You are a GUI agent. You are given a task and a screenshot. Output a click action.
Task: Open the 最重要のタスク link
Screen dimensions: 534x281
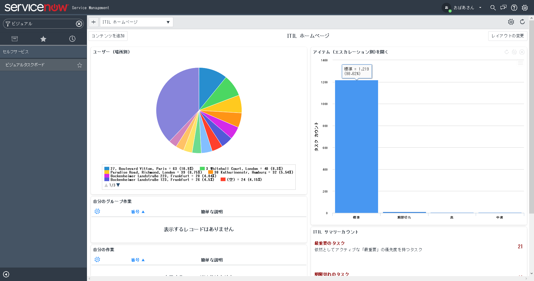tap(329, 243)
